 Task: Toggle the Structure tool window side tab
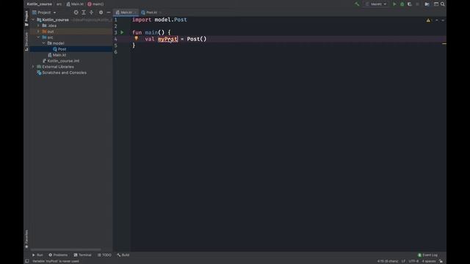pos(26,42)
